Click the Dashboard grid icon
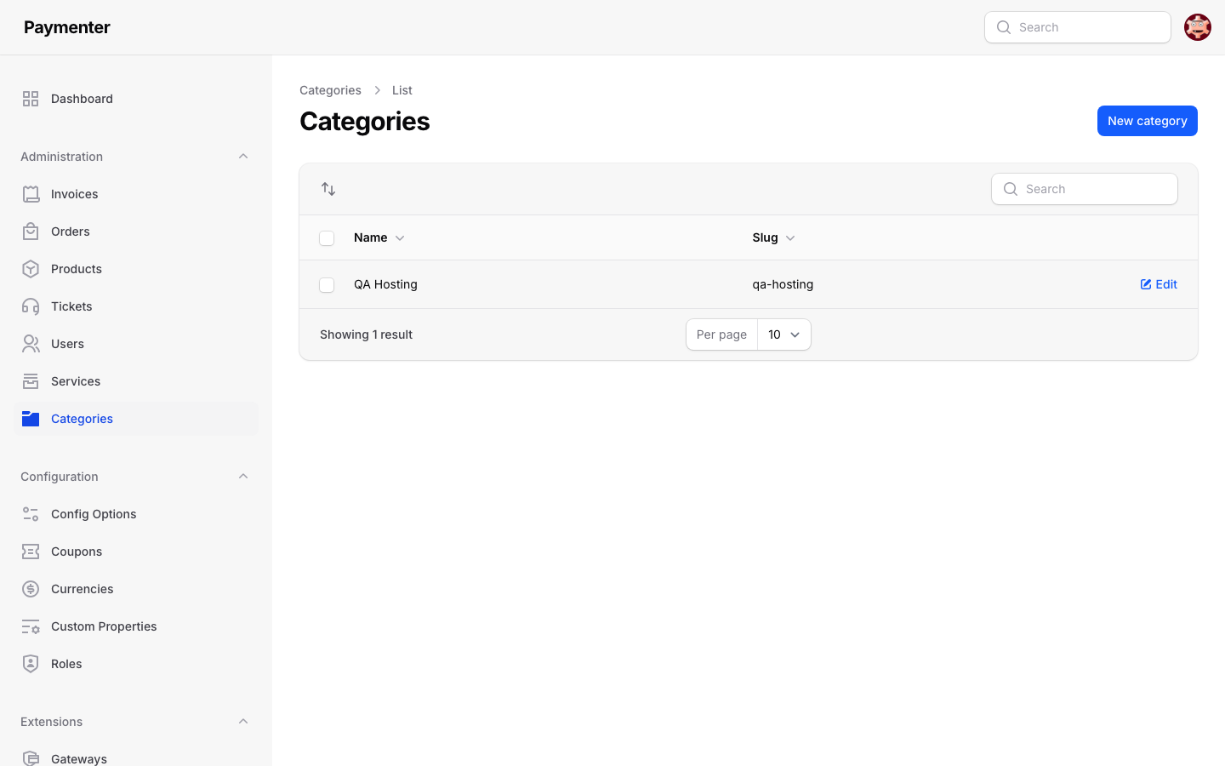 click(x=31, y=99)
